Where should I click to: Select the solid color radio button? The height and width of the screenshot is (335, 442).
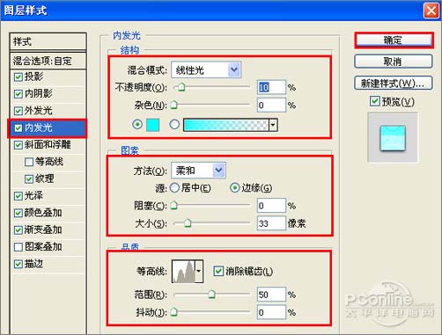(x=137, y=125)
